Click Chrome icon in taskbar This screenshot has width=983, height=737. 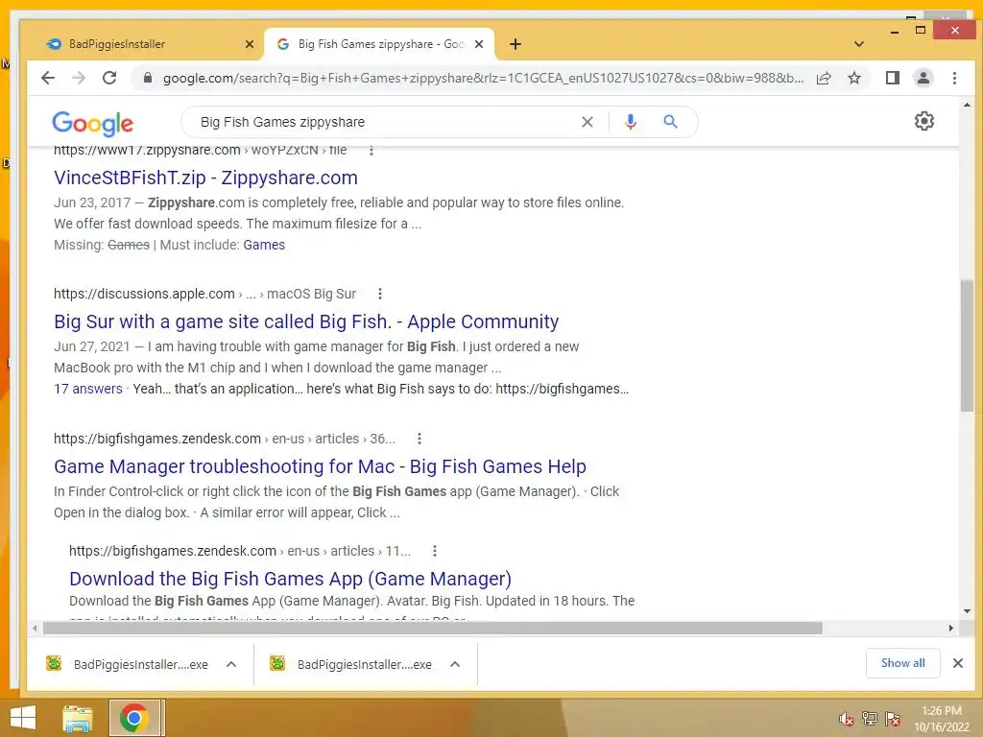[x=134, y=718]
